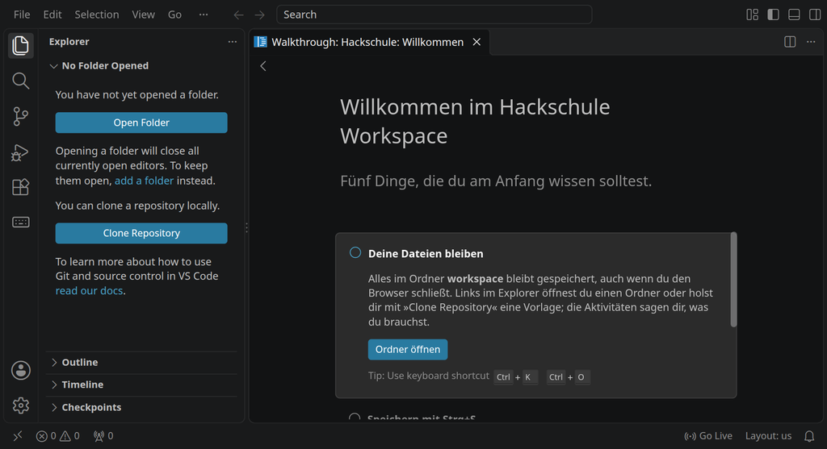Go back with title bar left arrow
This screenshot has width=827, height=449.
coord(238,15)
